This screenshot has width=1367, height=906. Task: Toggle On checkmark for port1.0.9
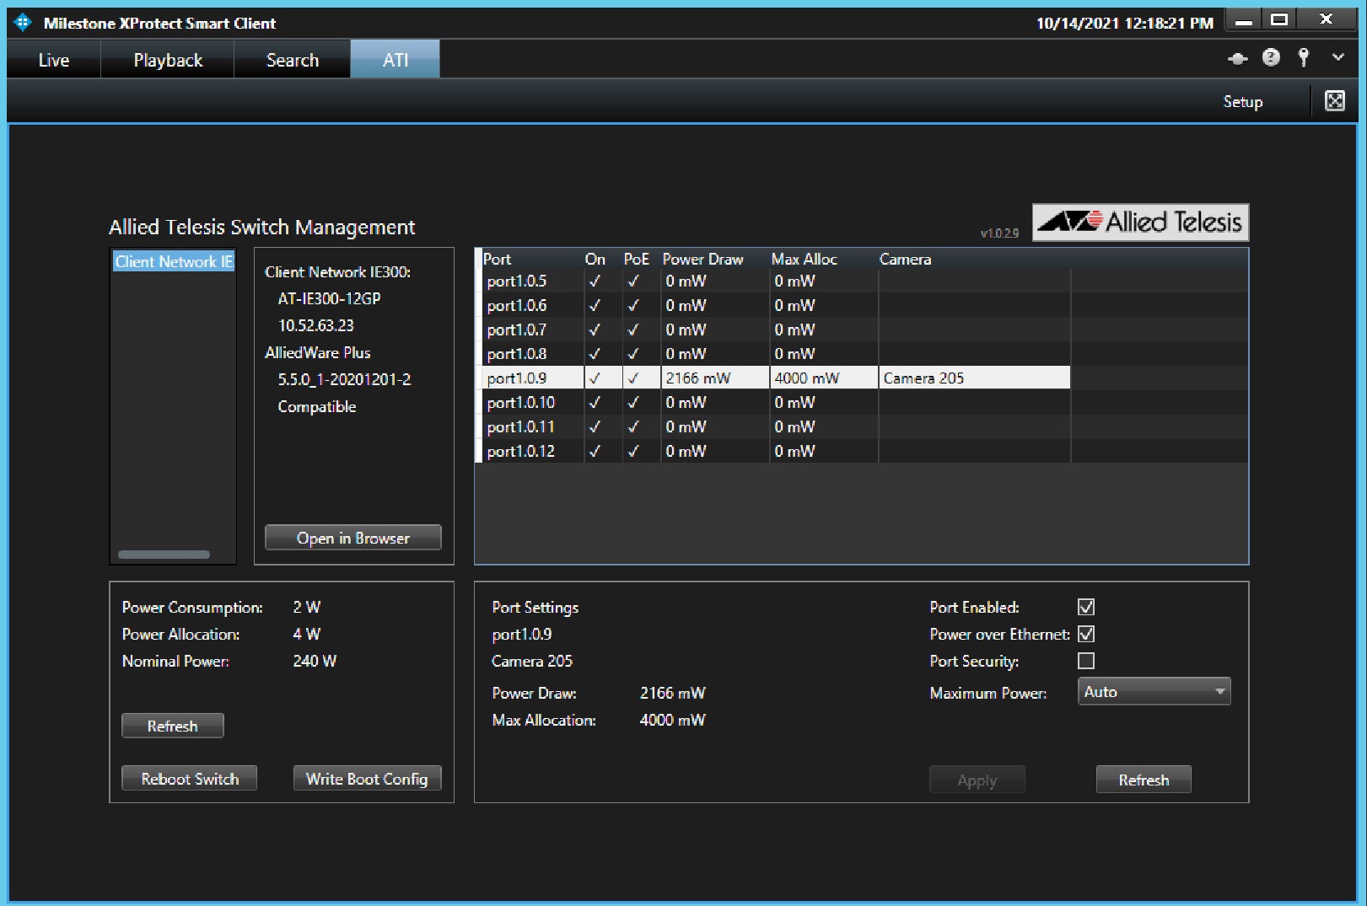[x=595, y=378]
